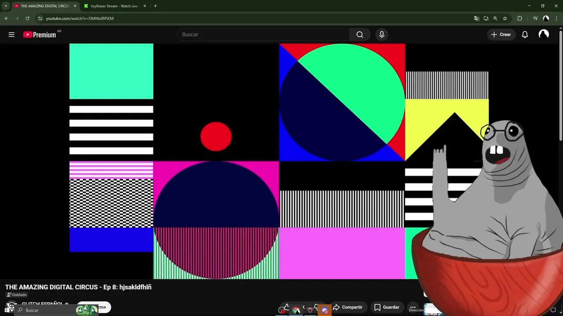Click the video player area
Screen dimensions: 563x316
(279, 161)
